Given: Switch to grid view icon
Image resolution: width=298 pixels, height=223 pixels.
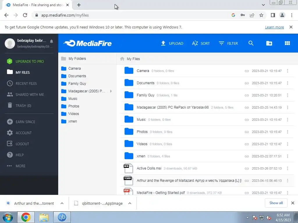Looking at the screenshot, I should (x=287, y=43).
